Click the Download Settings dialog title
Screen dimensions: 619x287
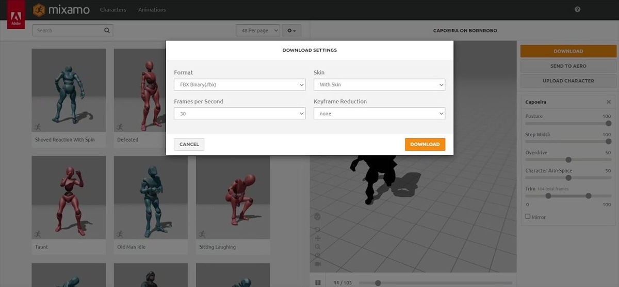point(309,50)
